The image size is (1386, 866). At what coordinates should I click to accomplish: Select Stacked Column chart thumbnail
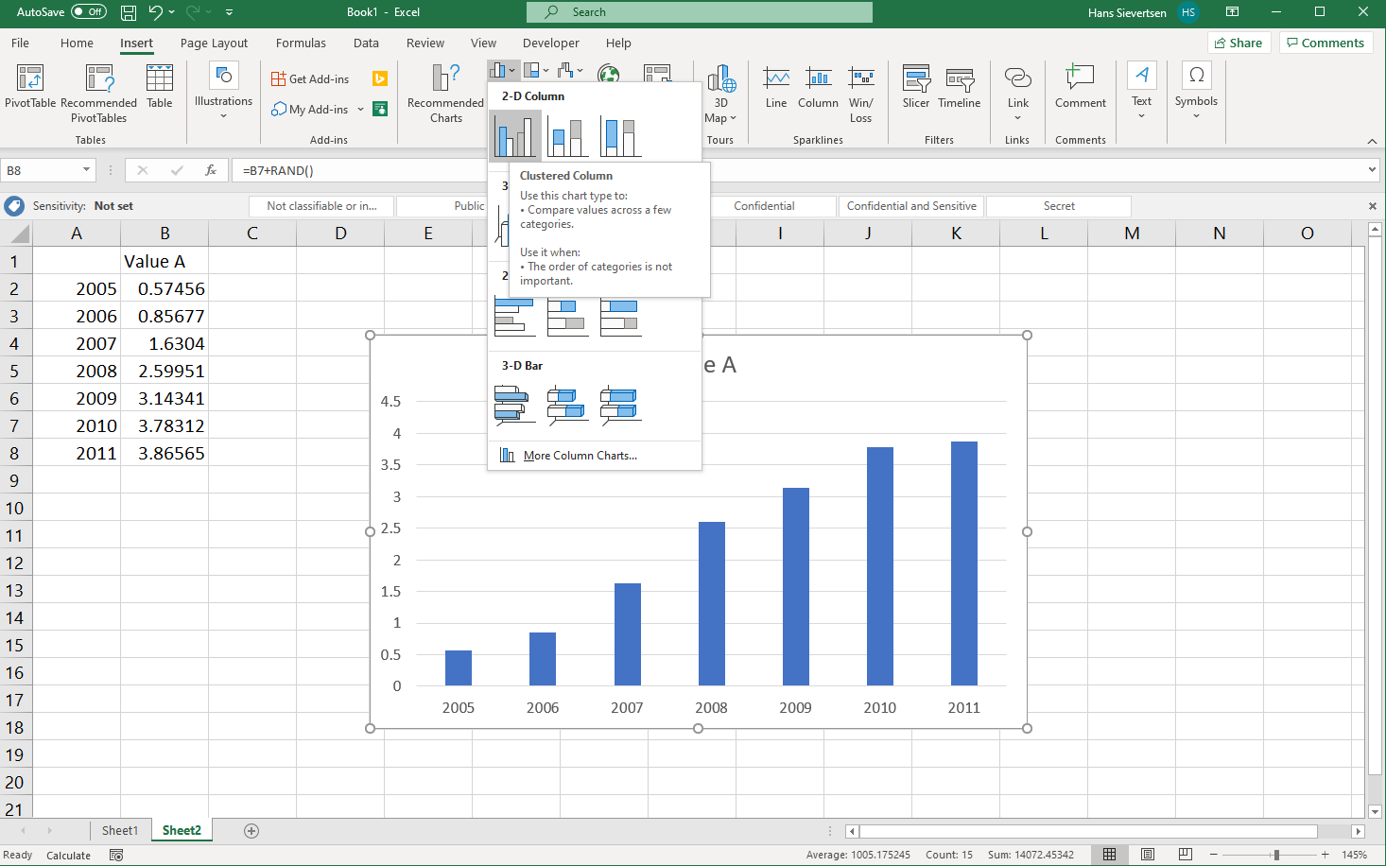(567, 134)
